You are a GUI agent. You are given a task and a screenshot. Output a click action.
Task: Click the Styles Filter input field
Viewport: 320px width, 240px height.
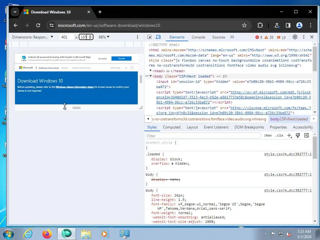click(x=203, y=136)
